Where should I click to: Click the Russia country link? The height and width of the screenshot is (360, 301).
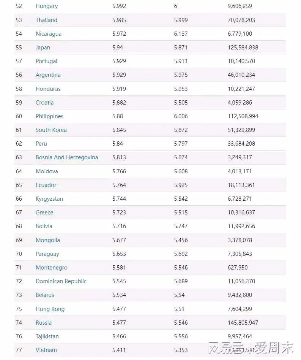[44, 323]
